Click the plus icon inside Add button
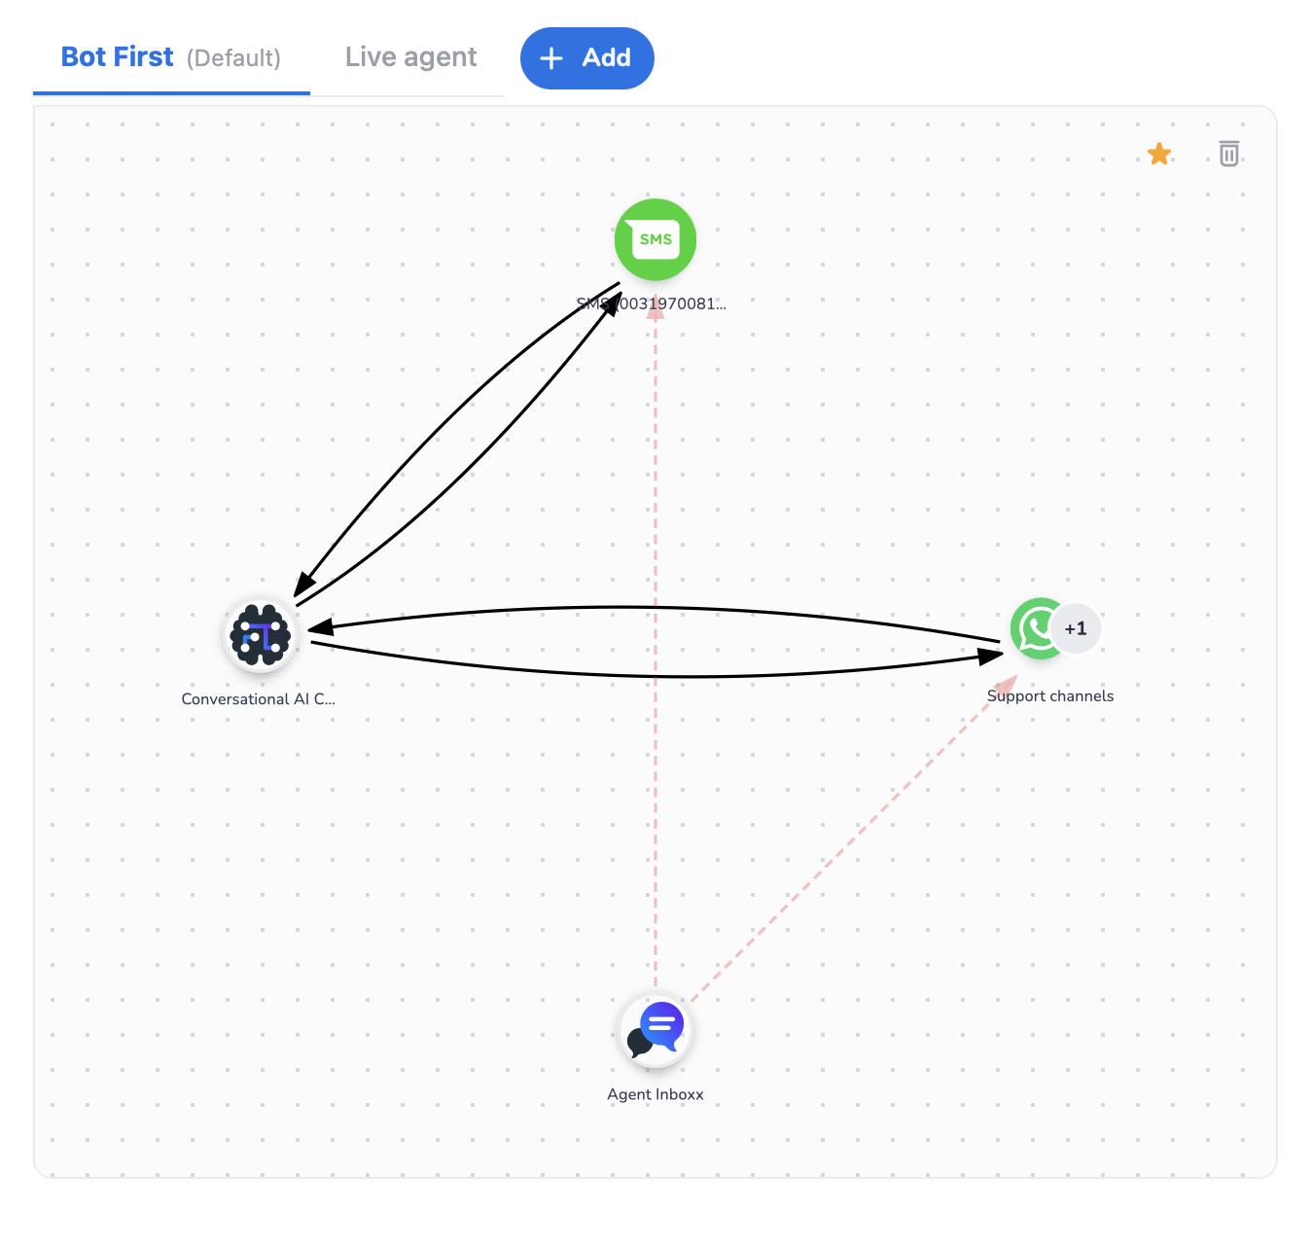 551,58
